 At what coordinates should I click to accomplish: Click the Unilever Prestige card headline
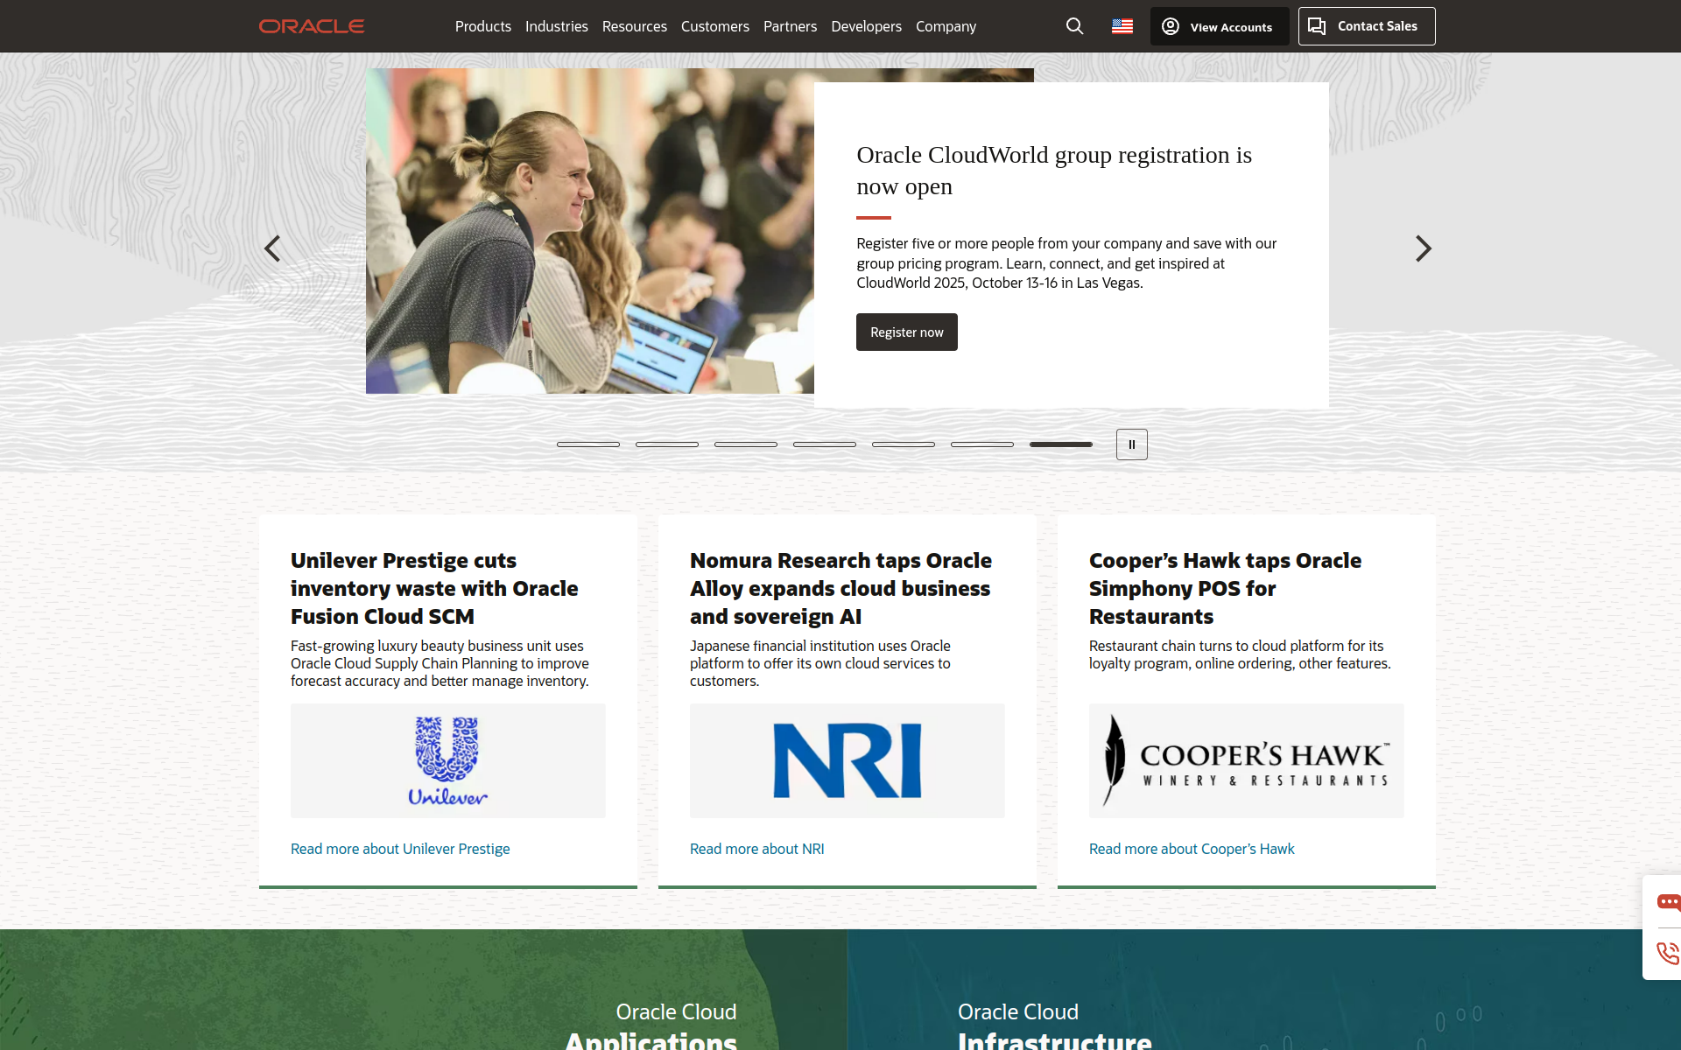pyautogui.click(x=434, y=588)
